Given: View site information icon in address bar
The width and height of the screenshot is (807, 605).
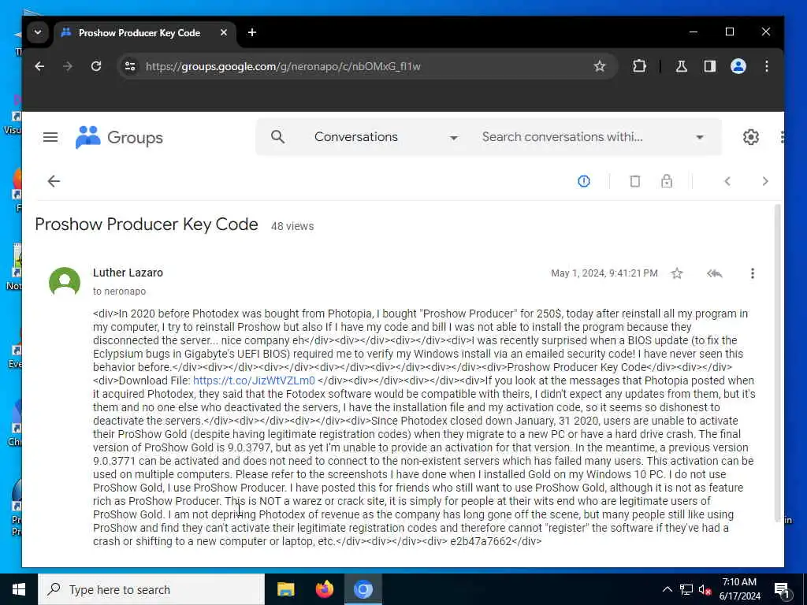Looking at the screenshot, I should coord(130,66).
